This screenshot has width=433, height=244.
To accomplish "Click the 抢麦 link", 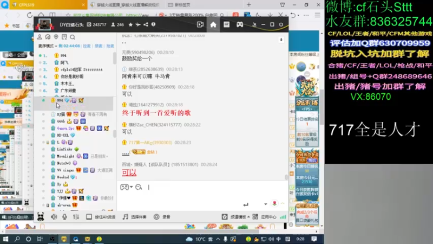I will tap(110, 46).
